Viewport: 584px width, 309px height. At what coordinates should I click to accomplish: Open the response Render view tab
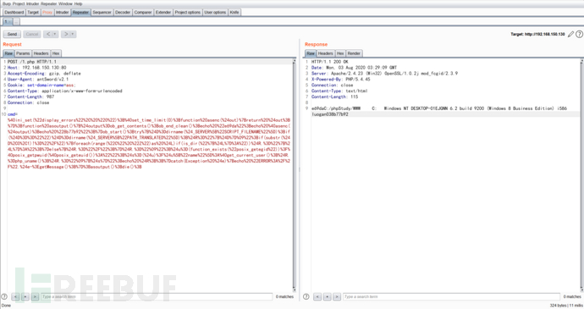354,53
